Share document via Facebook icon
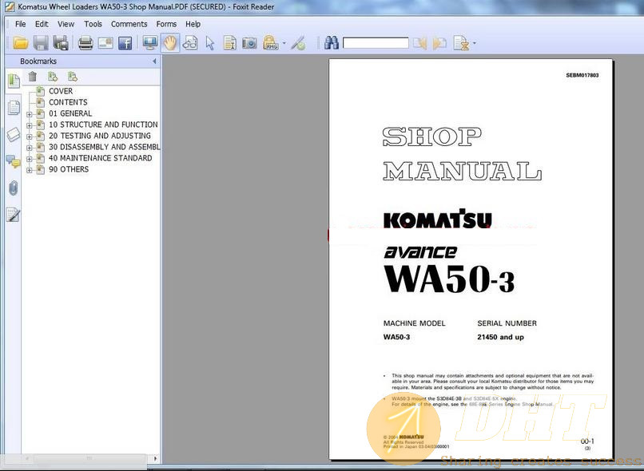Viewport: 644px width, 471px height. [x=125, y=42]
